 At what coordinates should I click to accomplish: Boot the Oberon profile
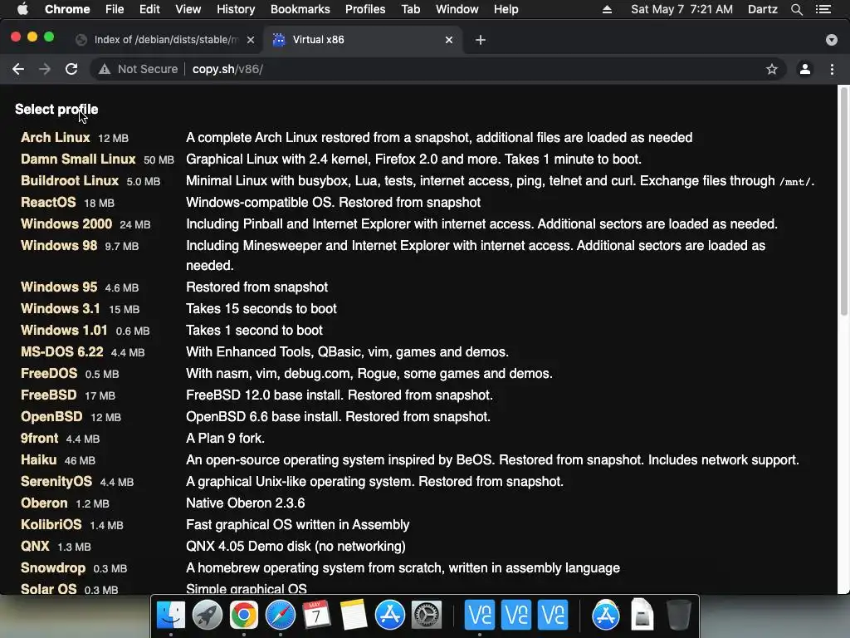pyautogui.click(x=44, y=503)
